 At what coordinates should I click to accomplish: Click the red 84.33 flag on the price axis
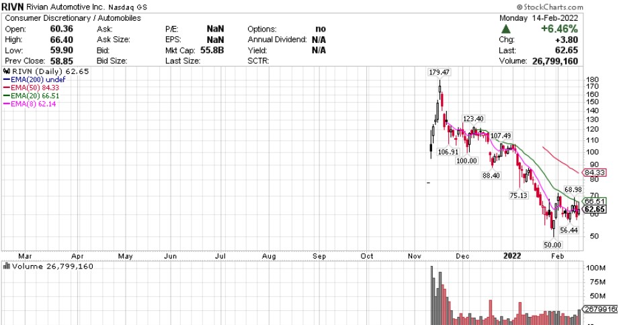click(x=595, y=173)
